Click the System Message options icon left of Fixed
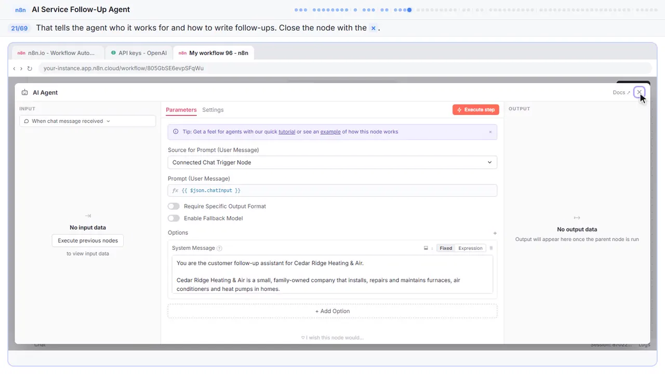 425,248
